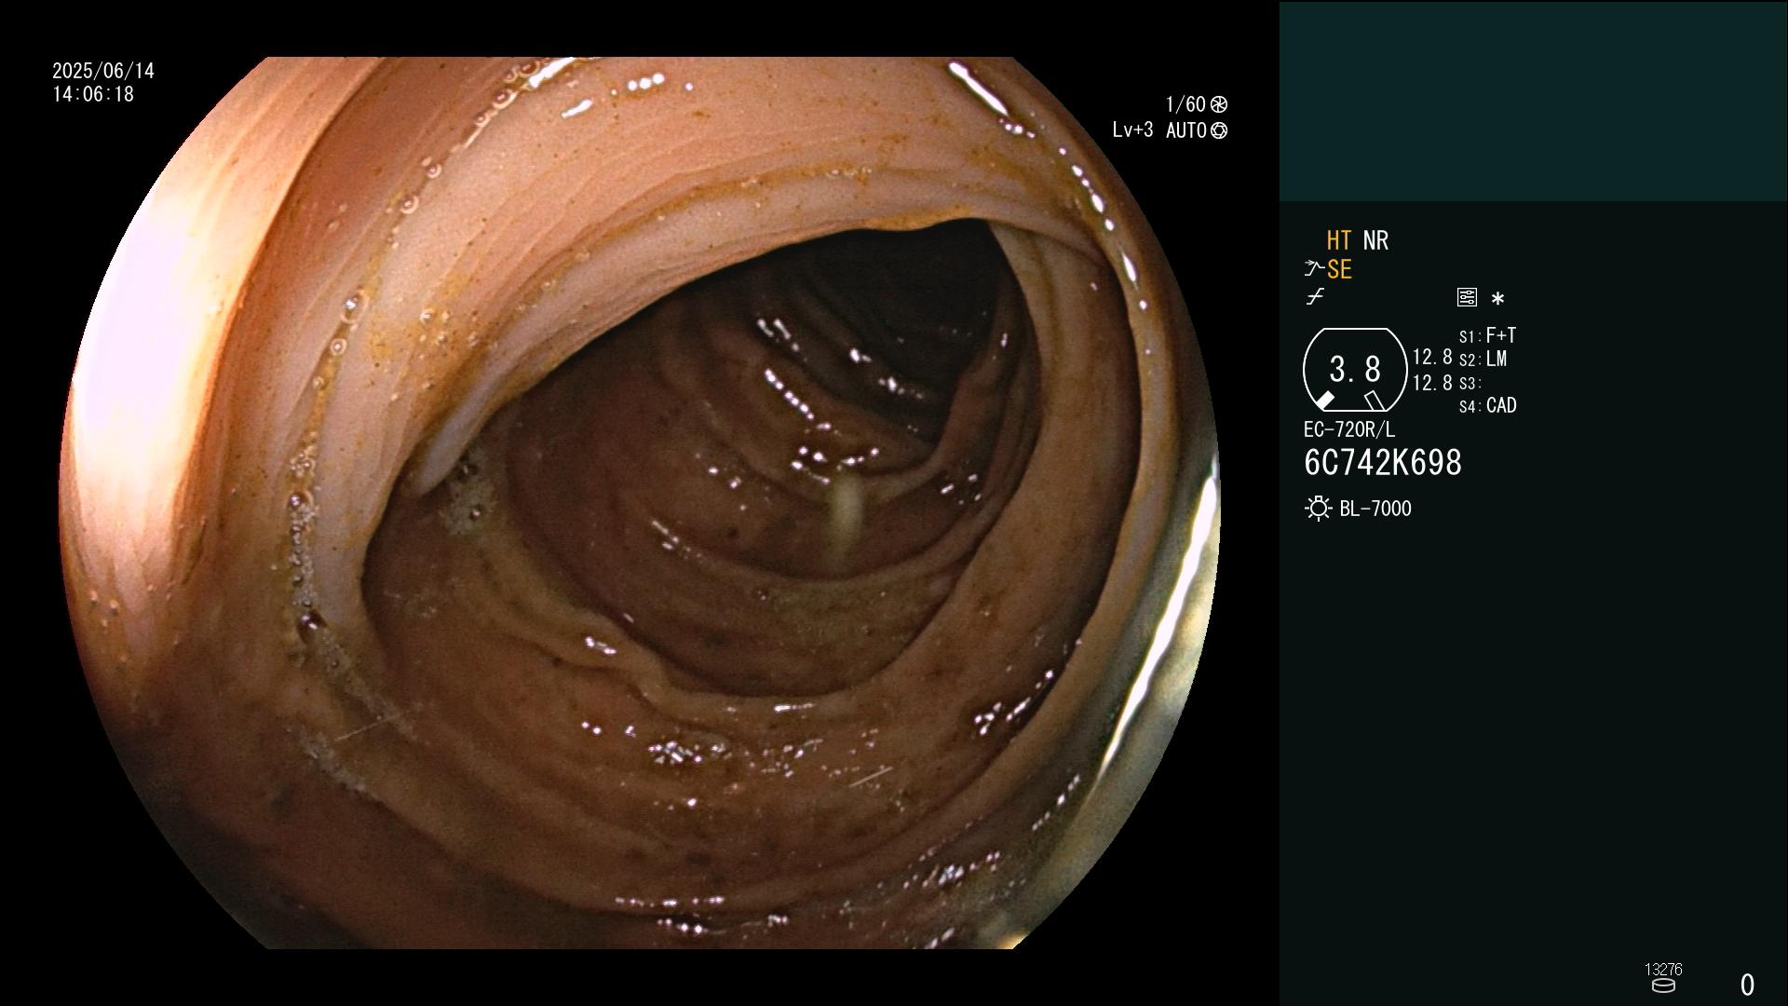The image size is (1788, 1006).
Task: Click the Lv+3 brightness level value
Action: point(1132,130)
